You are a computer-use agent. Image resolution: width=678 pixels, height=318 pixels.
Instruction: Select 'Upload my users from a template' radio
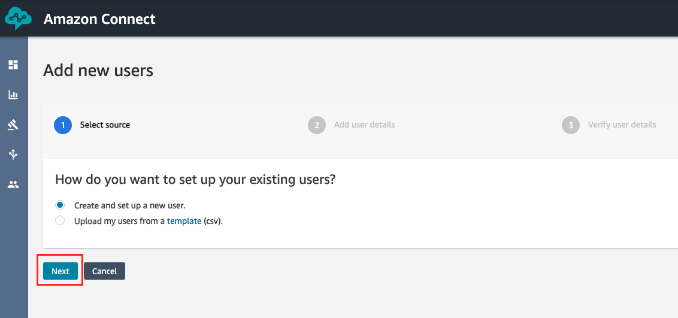[x=60, y=221]
